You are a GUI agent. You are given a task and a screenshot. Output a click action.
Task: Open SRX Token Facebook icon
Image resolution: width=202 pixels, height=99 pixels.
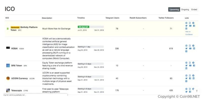click(x=194, y=65)
